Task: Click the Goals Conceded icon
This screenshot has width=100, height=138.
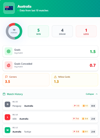Action: pyautogui.click(x=8, y=65)
